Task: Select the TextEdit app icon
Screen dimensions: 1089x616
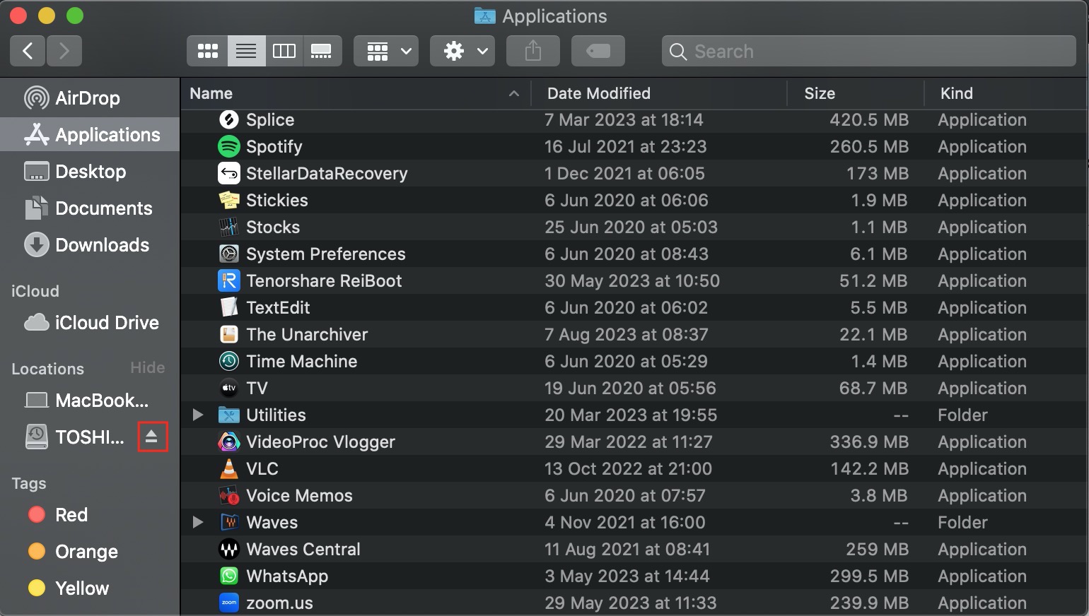Action: pos(228,307)
